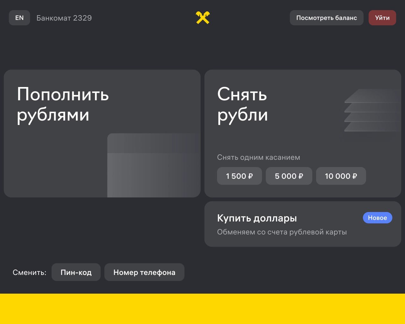405x324 pixels.
Task: Click the Обменяем со счета рублевой карты text
Action: [282, 232]
